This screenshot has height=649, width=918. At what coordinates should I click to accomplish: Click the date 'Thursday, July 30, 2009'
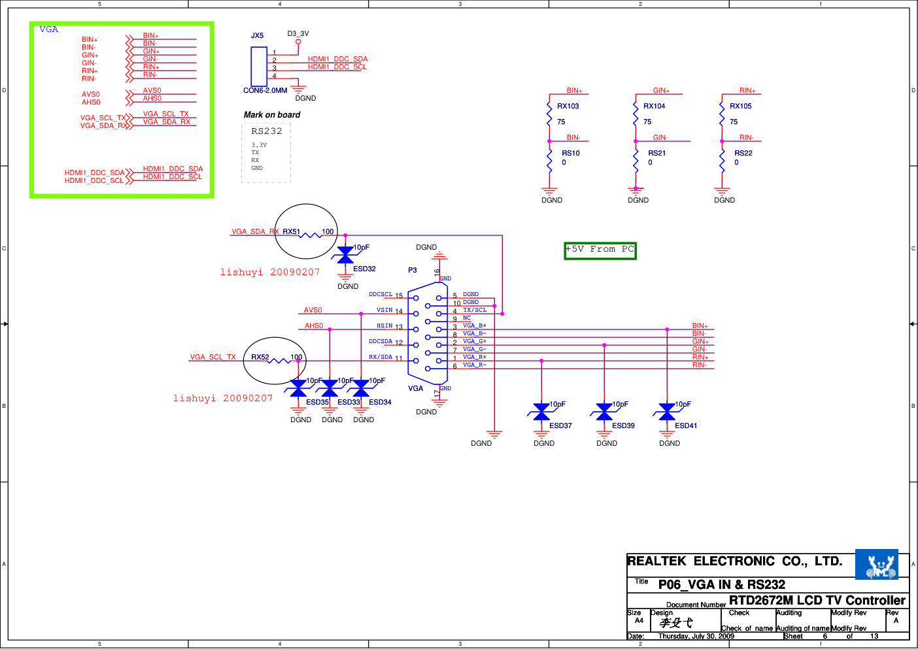pos(696,636)
